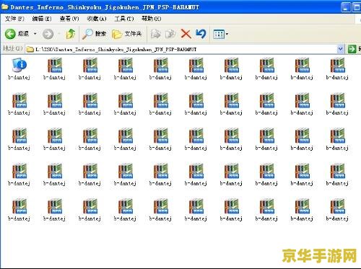Open the 帮助(H) menu
Image resolution: width=361 pixels, height=269 pixels.
pyautogui.click(x=152, y=19)
